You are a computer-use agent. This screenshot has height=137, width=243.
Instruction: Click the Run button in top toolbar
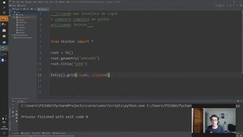(x=227, y=5)
